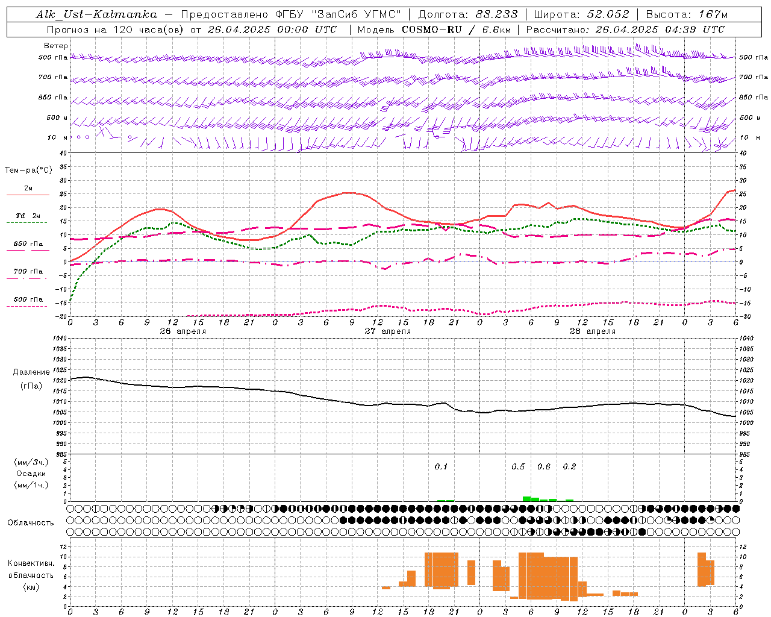Viewport: 771px width, 617px height.
Task: Click the precipitation value '0.5'
Action: [x=518, y=466]
